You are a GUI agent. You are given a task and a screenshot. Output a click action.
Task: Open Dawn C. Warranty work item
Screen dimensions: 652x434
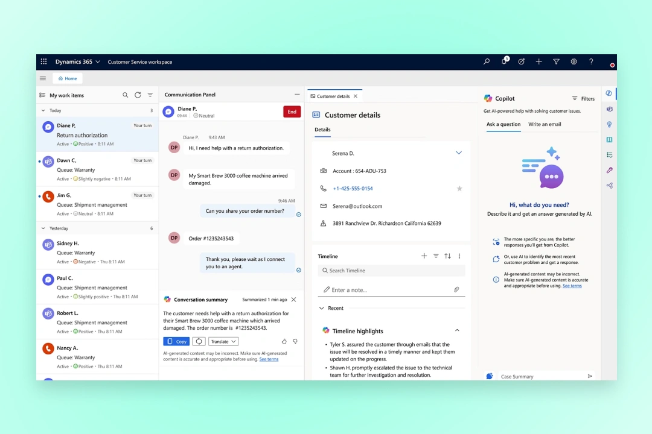(97, 169)
